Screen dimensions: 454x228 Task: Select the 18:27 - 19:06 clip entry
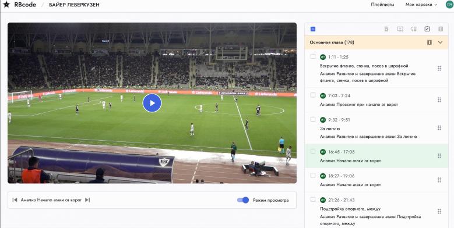(x=376, y=180)
